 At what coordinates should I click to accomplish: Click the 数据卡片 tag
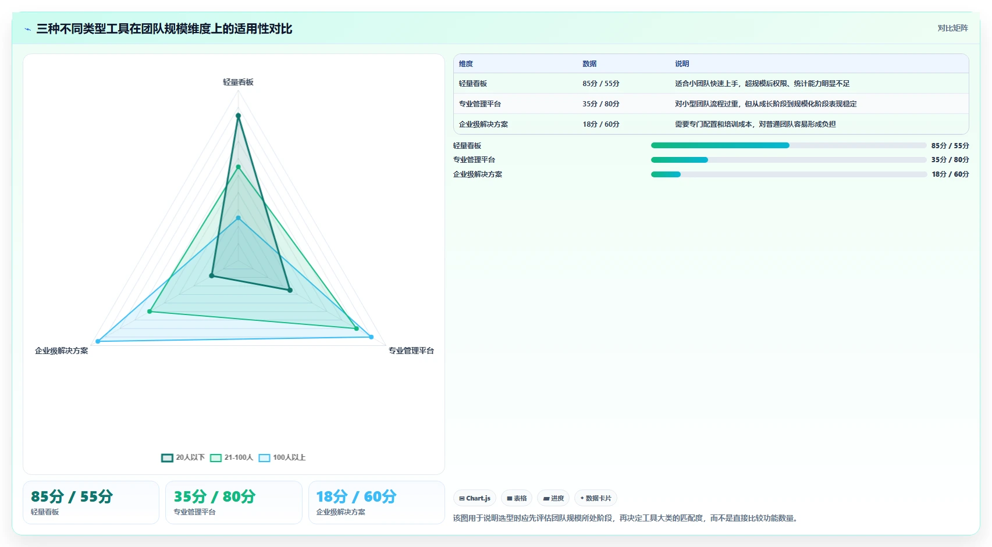click(x=596, y=498)
